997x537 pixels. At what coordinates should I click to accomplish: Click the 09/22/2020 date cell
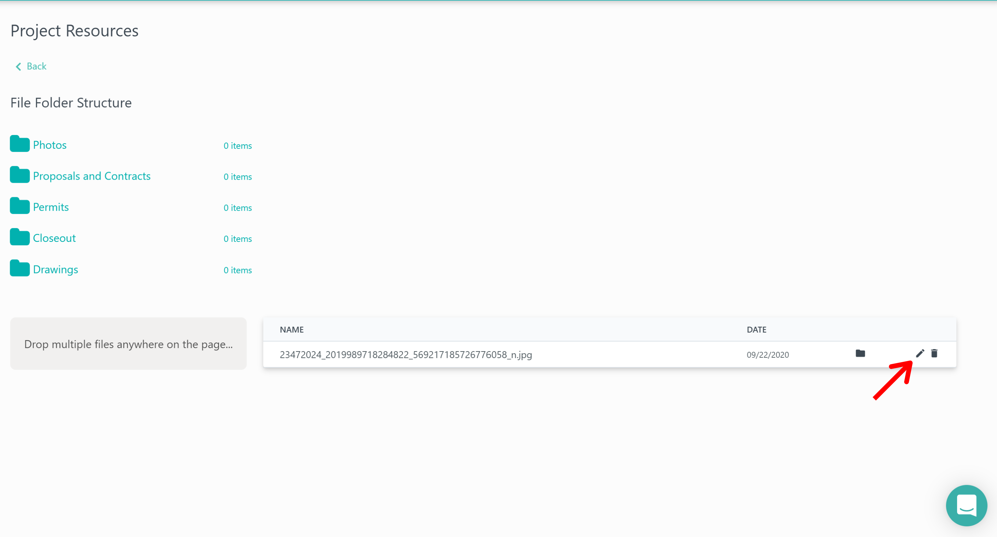coord(768,355)
